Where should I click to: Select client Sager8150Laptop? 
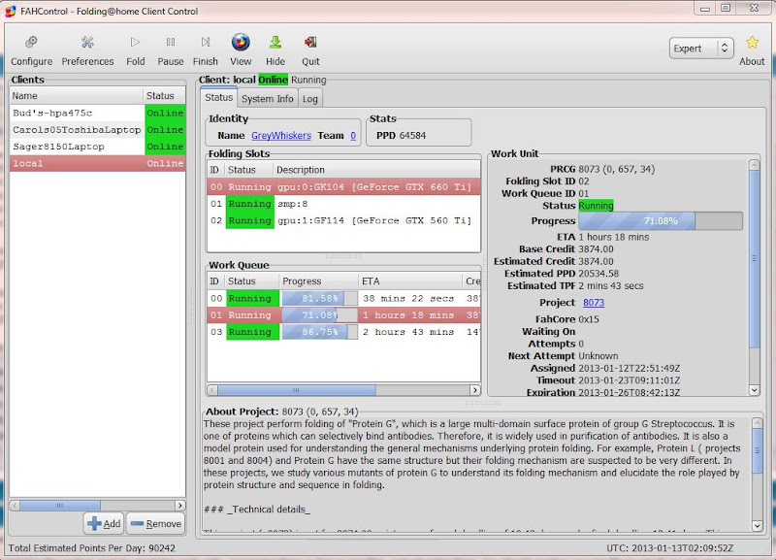98,147
